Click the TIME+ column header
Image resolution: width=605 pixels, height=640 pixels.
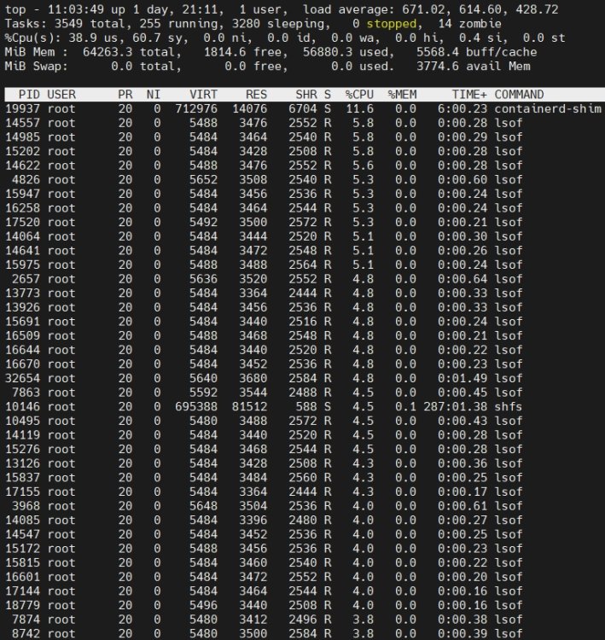point(469,95)
